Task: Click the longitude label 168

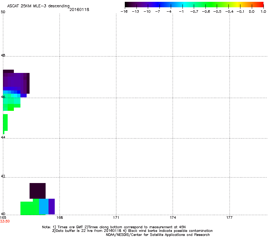Action: click(x=60, y=218)
